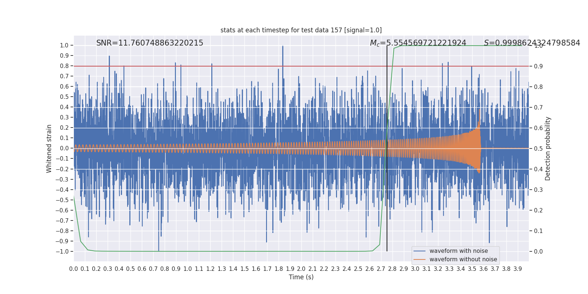Click Detection probability axis tick 0.9
Viewport: 588px width, 294px height.
coord(538,66)
